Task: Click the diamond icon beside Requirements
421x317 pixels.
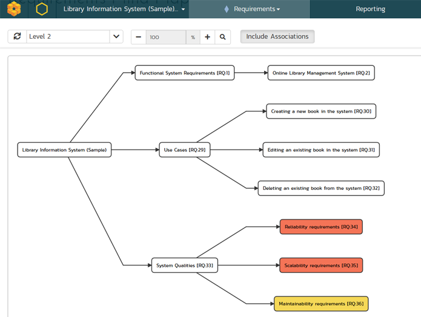Action: coord(227,9)
